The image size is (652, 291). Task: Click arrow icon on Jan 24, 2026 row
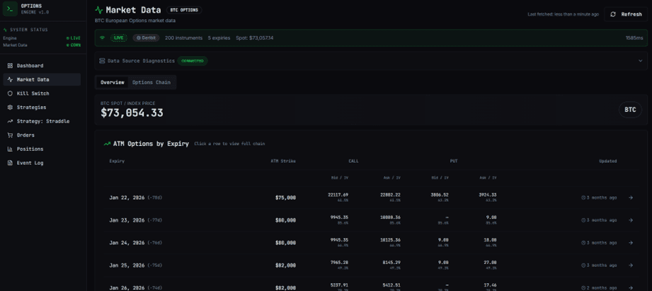point(631,242)
